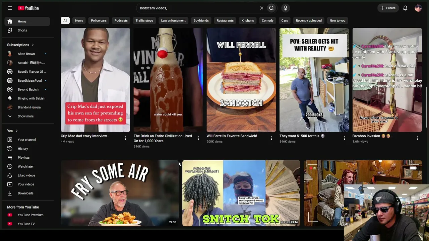Open the Create menu
The width and height of the screenshot is (429, 241).
[388, 8]
